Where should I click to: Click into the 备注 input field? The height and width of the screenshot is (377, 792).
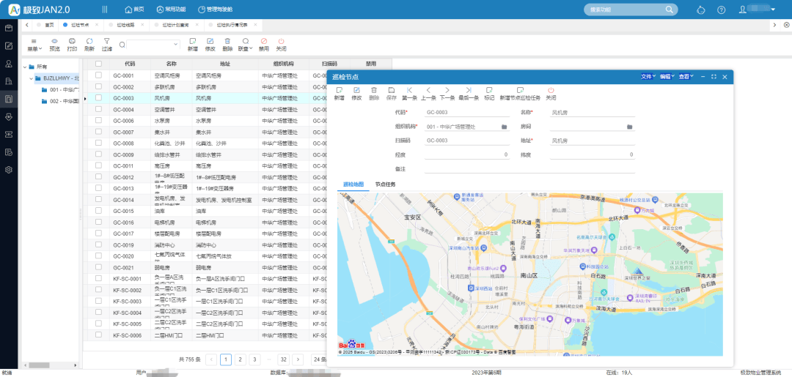pos(529,168)
